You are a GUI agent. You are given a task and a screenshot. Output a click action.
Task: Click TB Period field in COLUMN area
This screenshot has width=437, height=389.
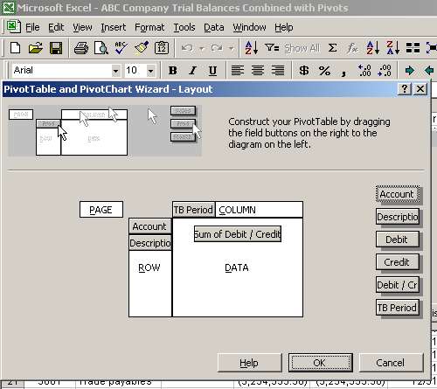coord(194,210)
